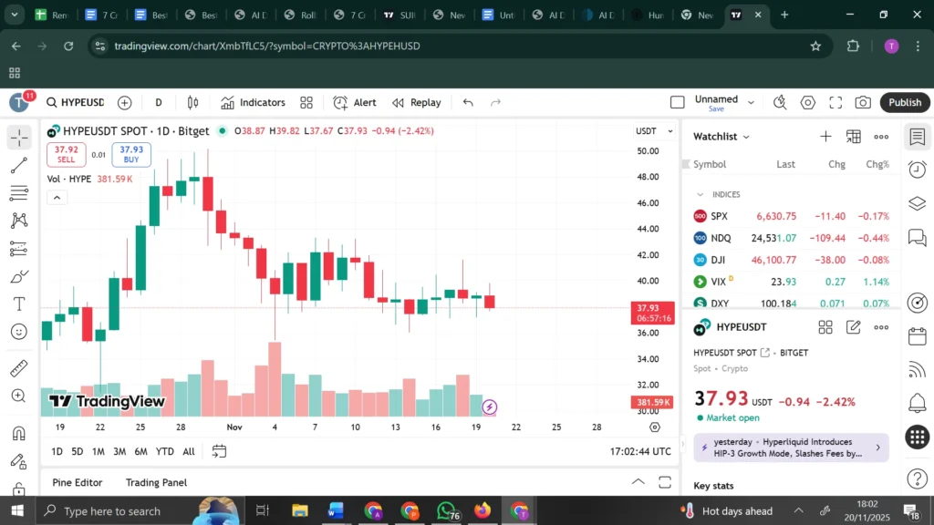Open the USDT currency dropdown
Image resolution: width=934 pixels, height=525 pixels.
pyautogui.click(x=653, y=131)
